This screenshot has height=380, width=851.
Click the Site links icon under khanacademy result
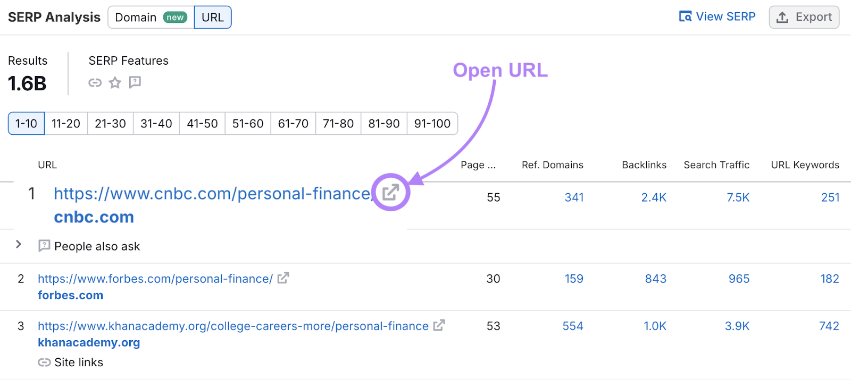44,362
